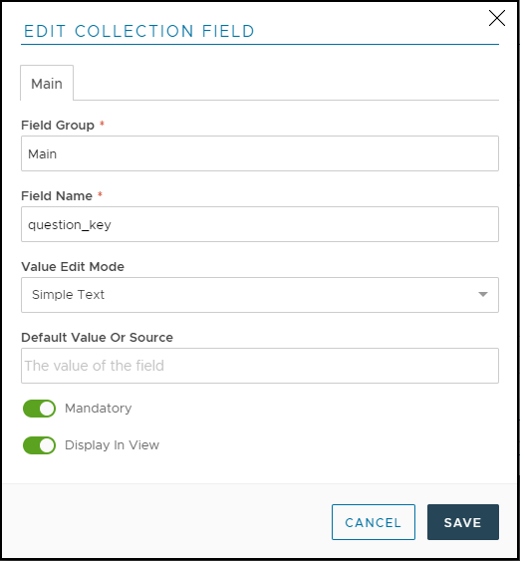
Task: Select the Field Name label
Action: pyautogui.click(x=57, y=196)
